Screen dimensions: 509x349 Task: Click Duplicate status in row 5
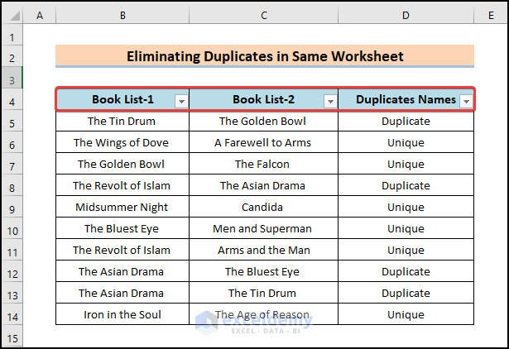(406, 122)
